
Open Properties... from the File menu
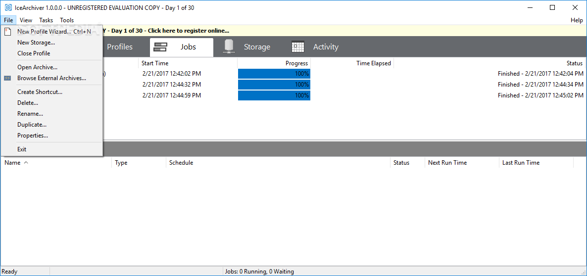coord(51,136)
